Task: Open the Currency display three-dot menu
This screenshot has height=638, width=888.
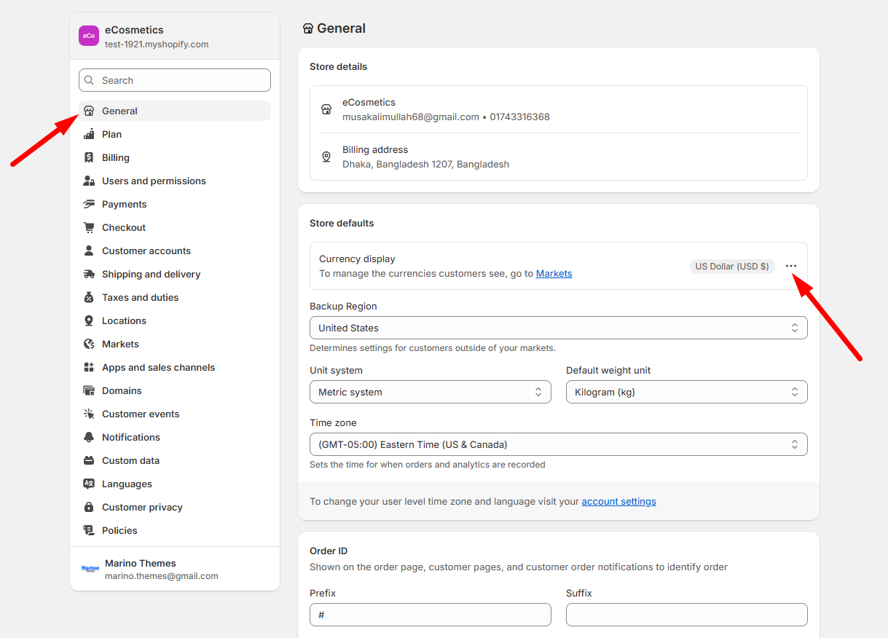Action: tap(791, 266)
